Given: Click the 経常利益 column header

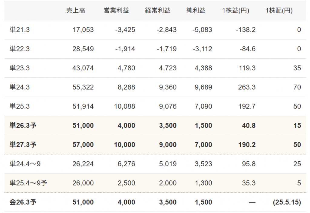Looking at the screenshot, I should tap(157, 11).
